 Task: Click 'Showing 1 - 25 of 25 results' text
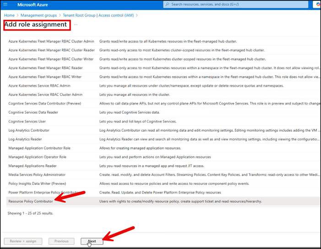click(x=30, y=213)
